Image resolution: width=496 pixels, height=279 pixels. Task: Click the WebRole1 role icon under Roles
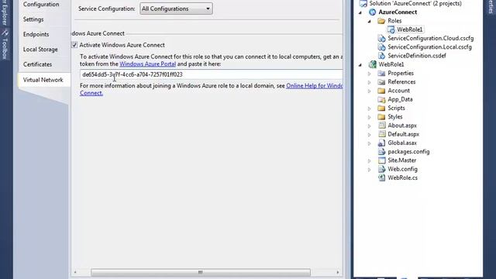(391, 29)
